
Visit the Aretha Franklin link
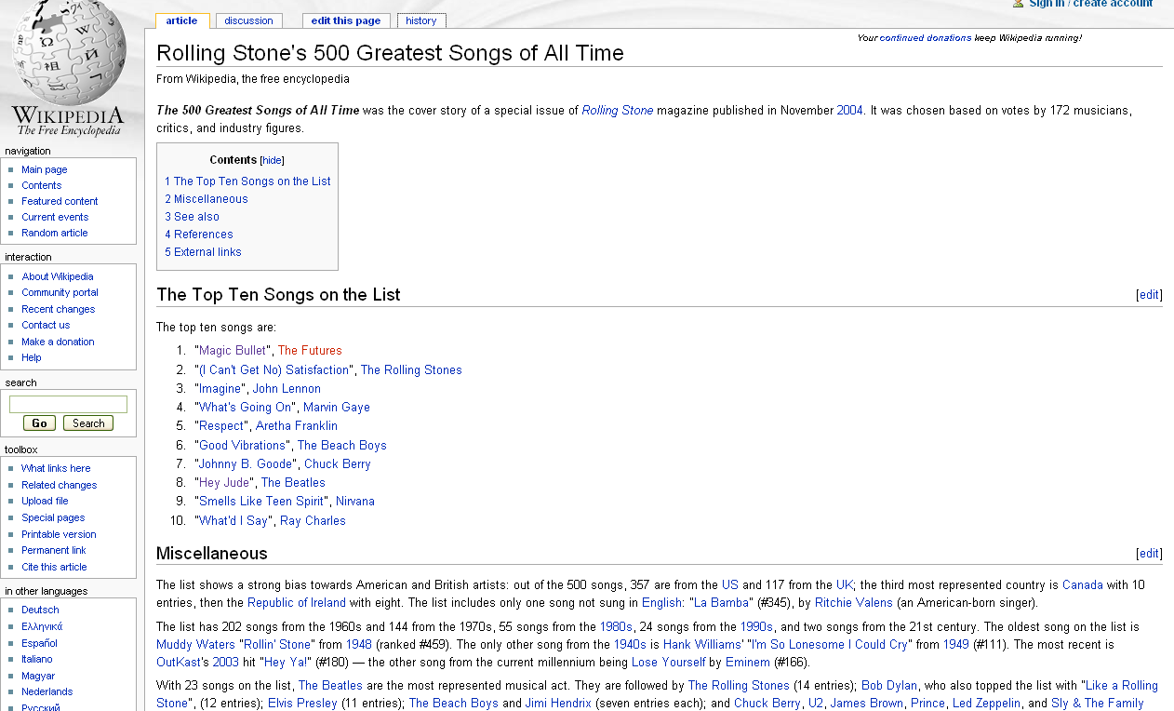point(297,426)
